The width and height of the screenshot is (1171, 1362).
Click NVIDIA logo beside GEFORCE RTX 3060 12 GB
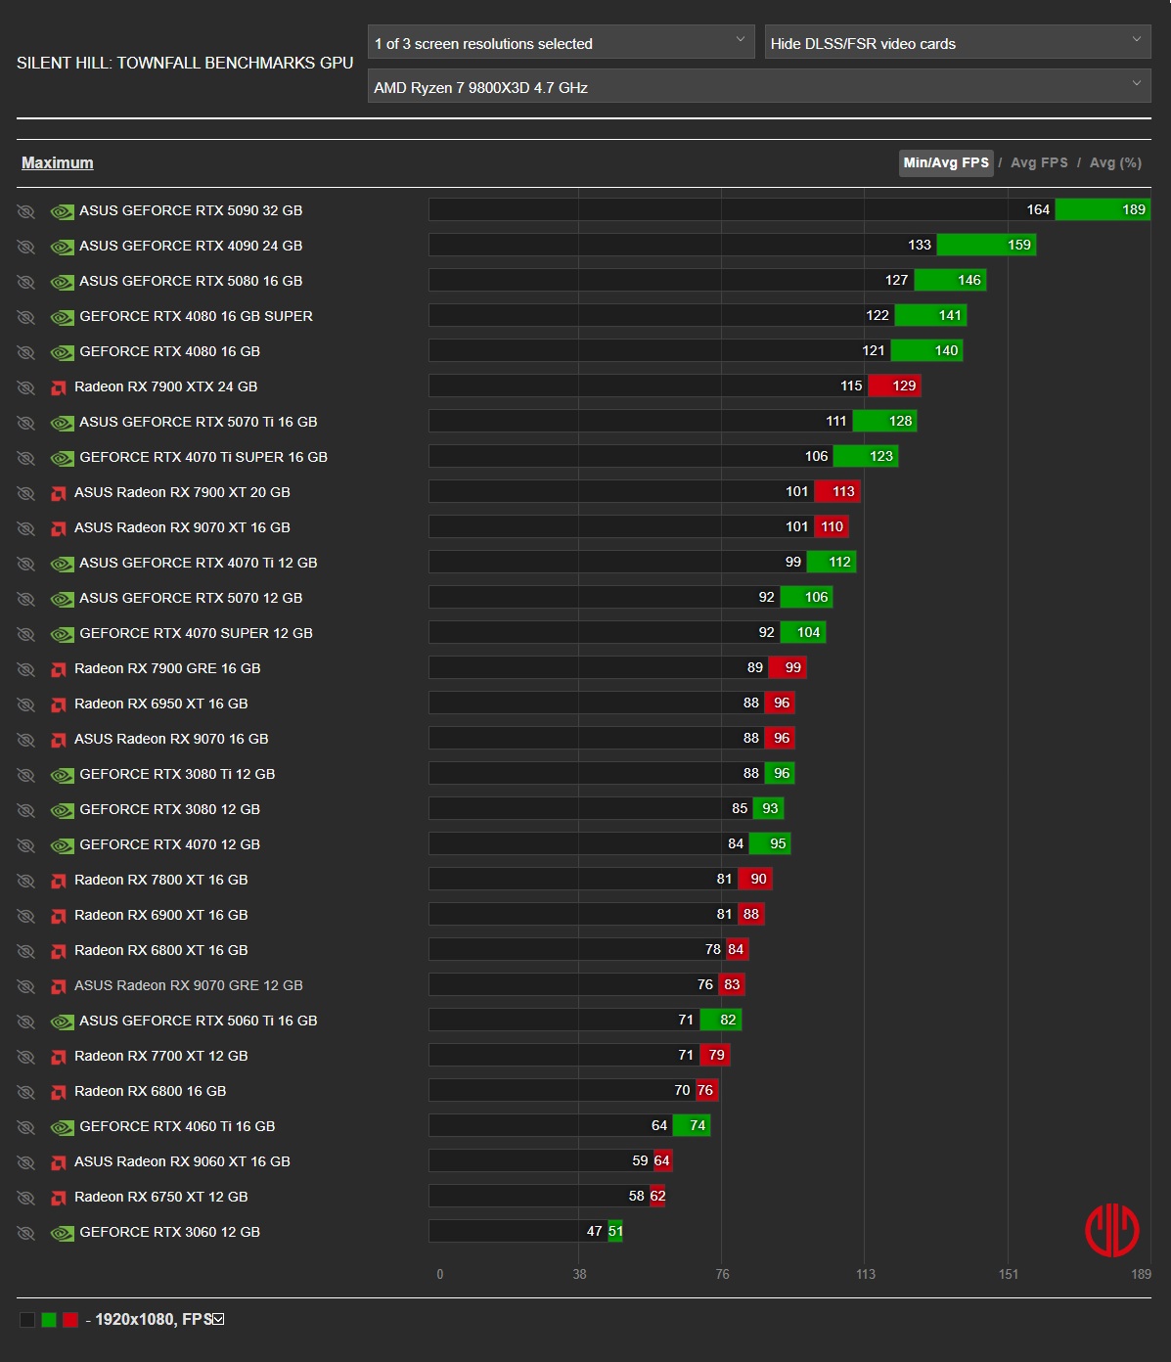coord(62,1233)
